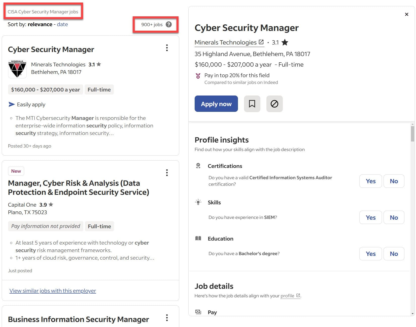Click CISA Cyber Security Manager jobs heading
416x327 pixels.
43,12
